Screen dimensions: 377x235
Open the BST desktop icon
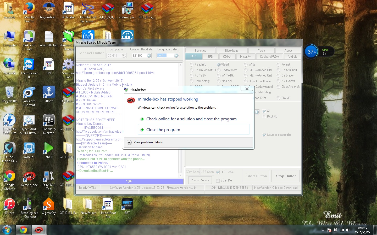click(127, 206)
